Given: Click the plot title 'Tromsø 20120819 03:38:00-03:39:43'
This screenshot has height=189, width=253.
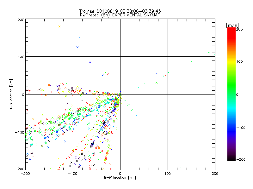Looking at the screenshot, I should point(120,11).
